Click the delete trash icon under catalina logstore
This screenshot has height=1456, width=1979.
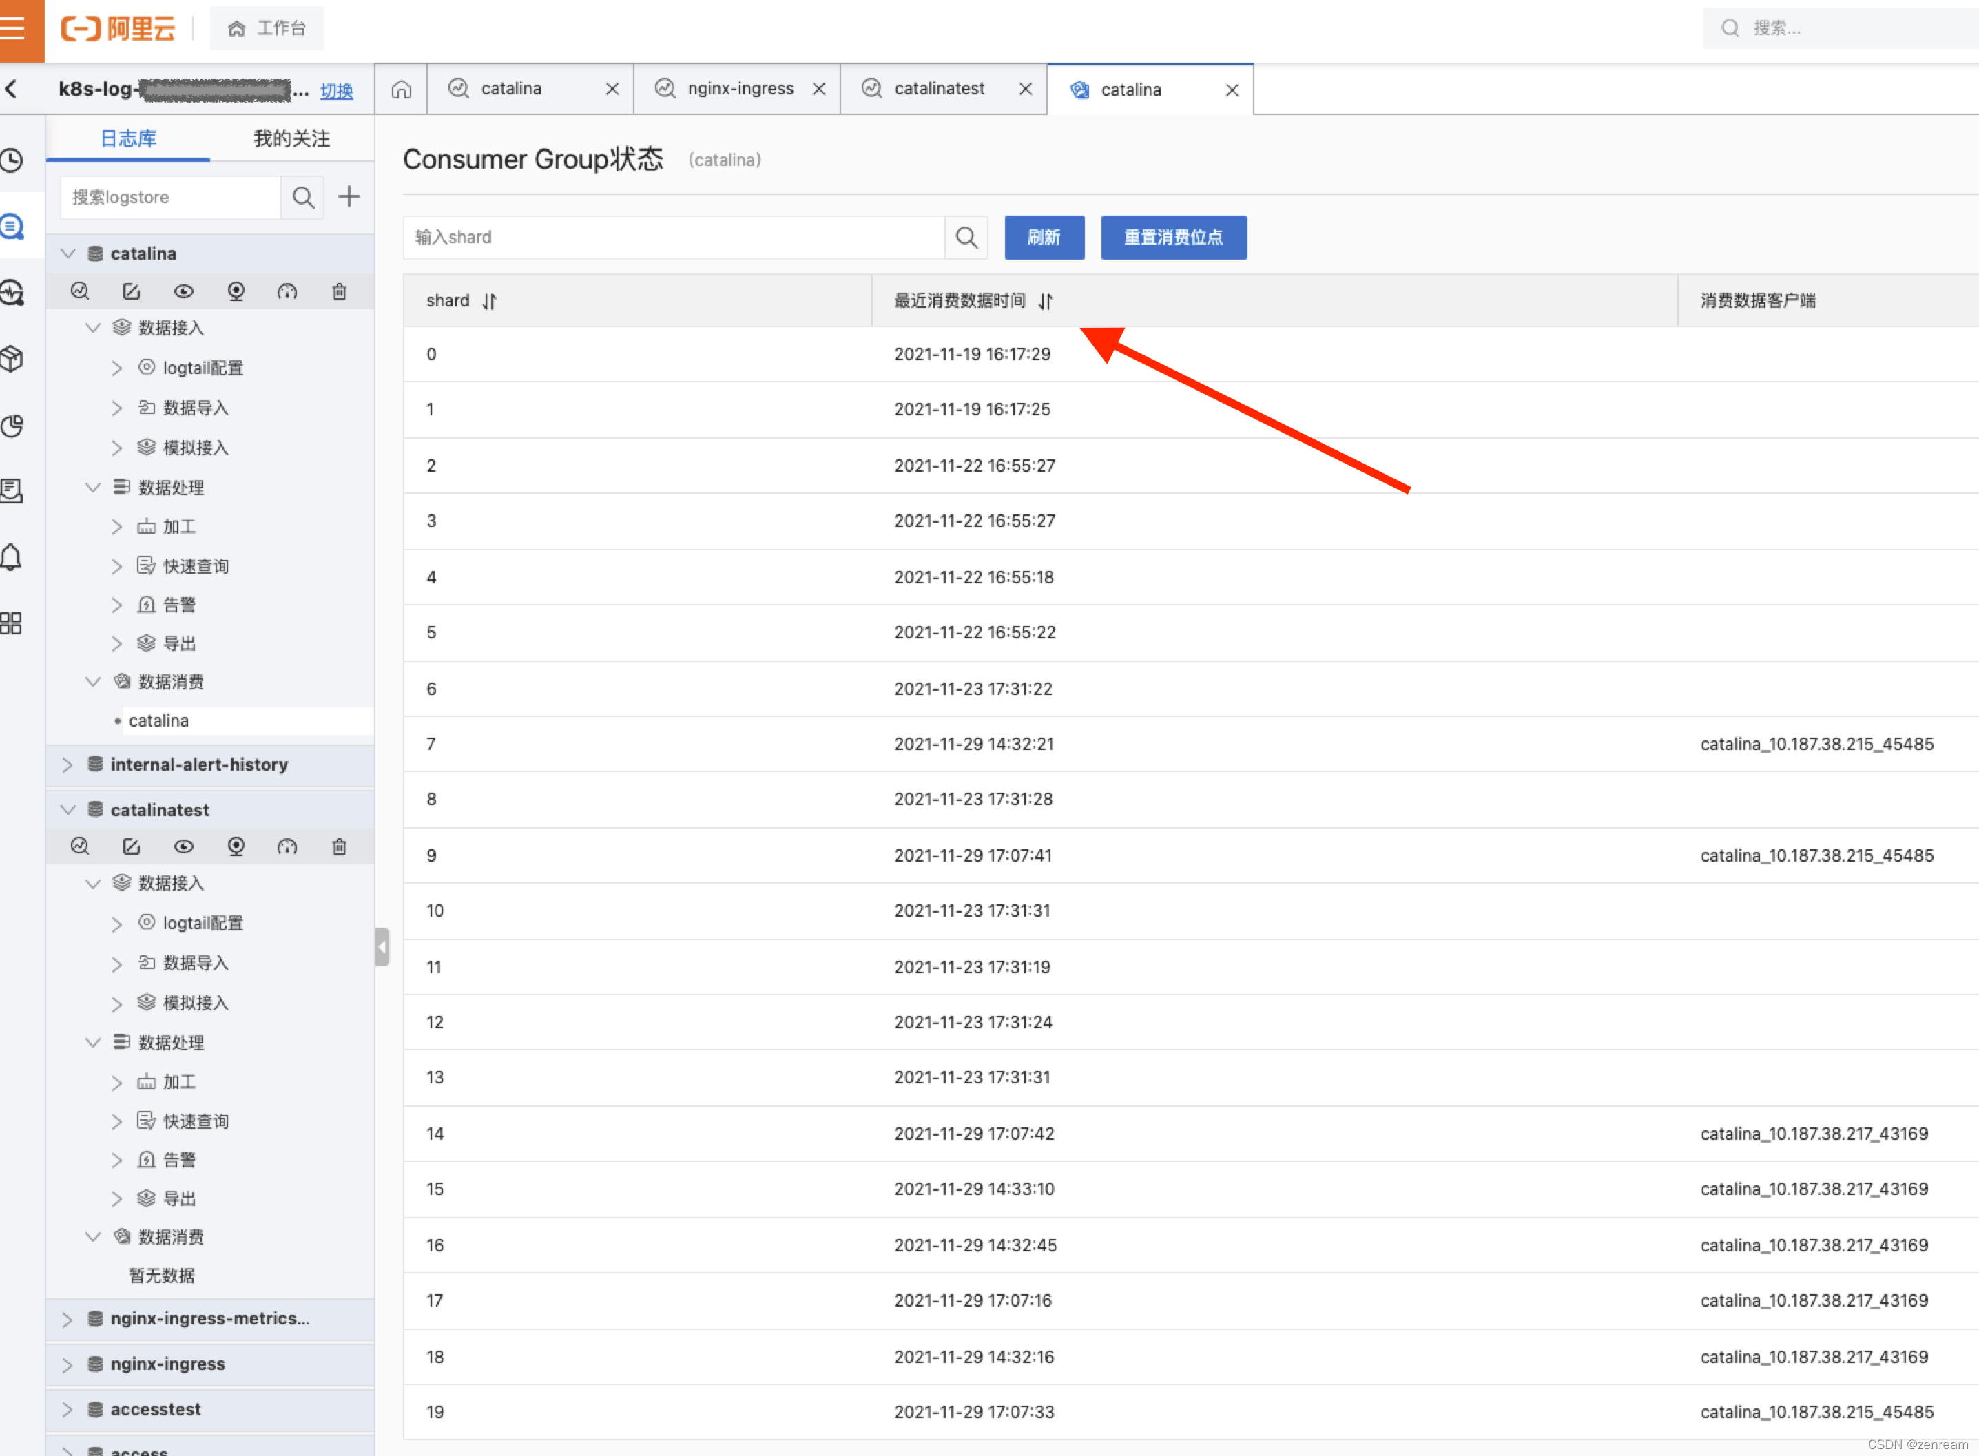pyautogui.click(x=340, y=292)
